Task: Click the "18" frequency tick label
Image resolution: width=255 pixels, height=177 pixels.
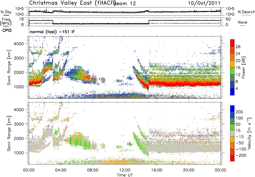Action: [x=21, y=19]
